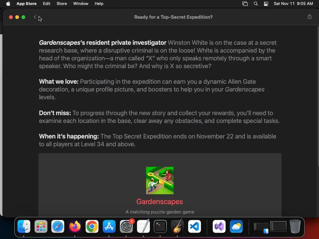Open the cloud weather app in dock
Viewport: 319px width, 239px height.
pyautogui.click(x=236, y=227)
